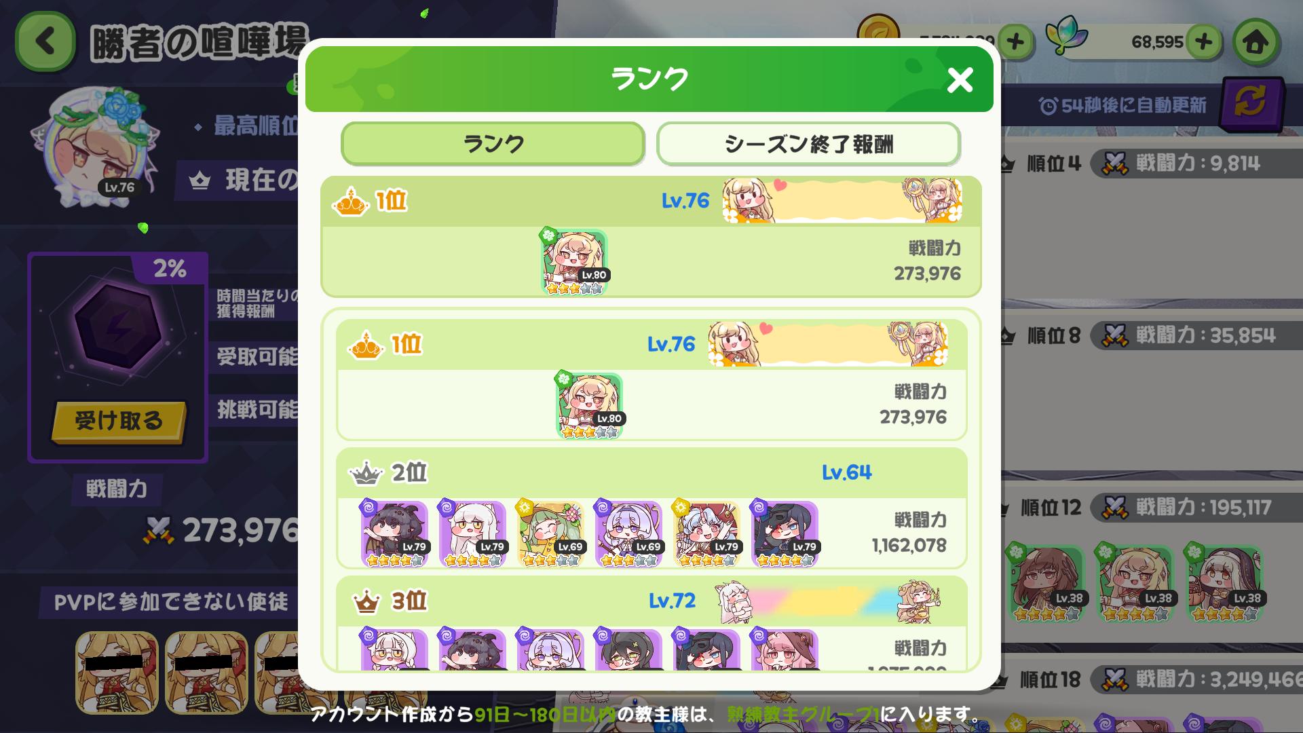The height and width of the screenshot is (733, 1303).
Task: Tap the green-haired Lv.69 unit in 2位 team
Action: click(550, 534)
